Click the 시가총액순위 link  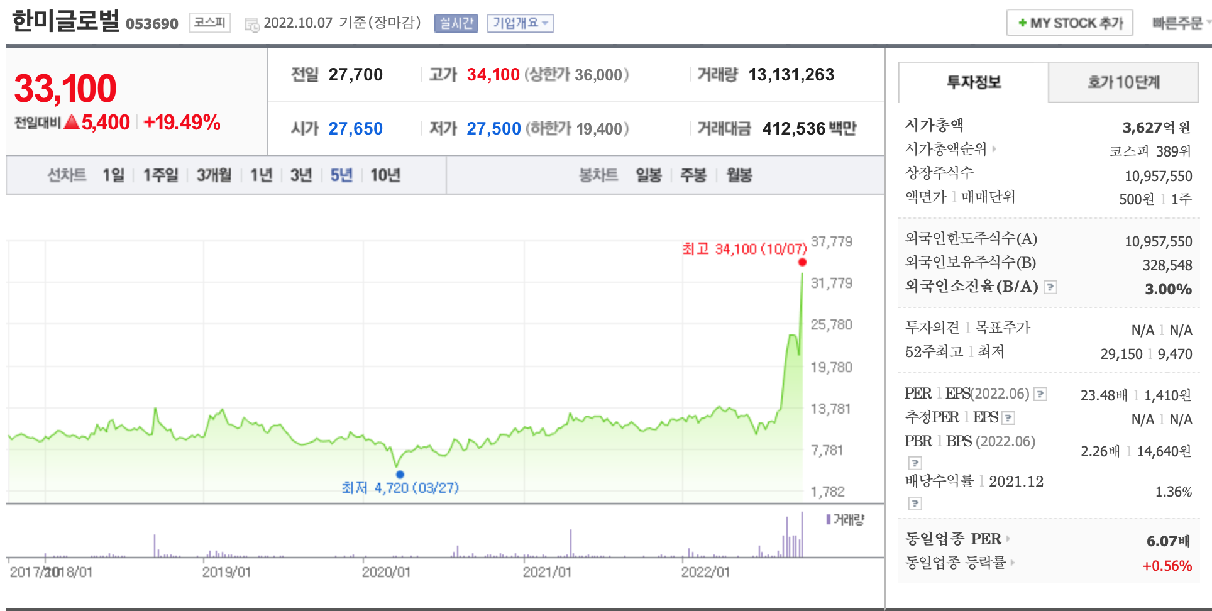[x=946, y=149]
